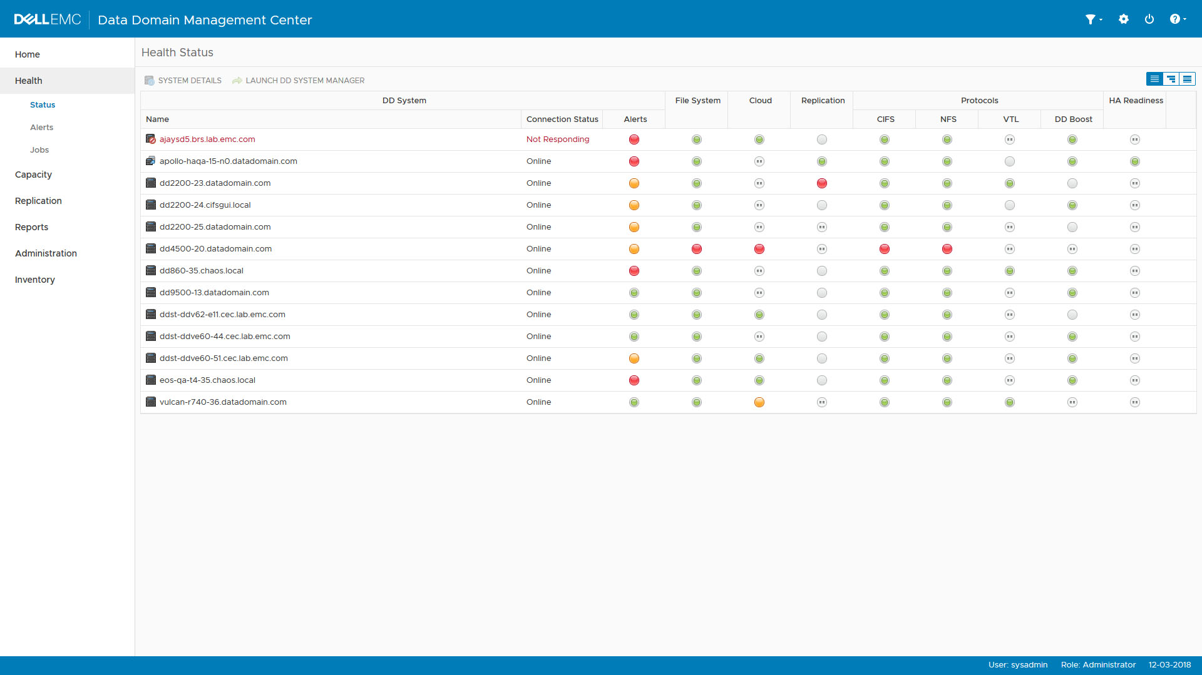Navigate to the Replication section
The height and width of the screenshot is (675, 1202).
point(38,200)
